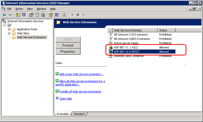The width and height of the screenshot is (203, 122).
Task: Click the Prohibit button
Action: (x=68, y=45)
